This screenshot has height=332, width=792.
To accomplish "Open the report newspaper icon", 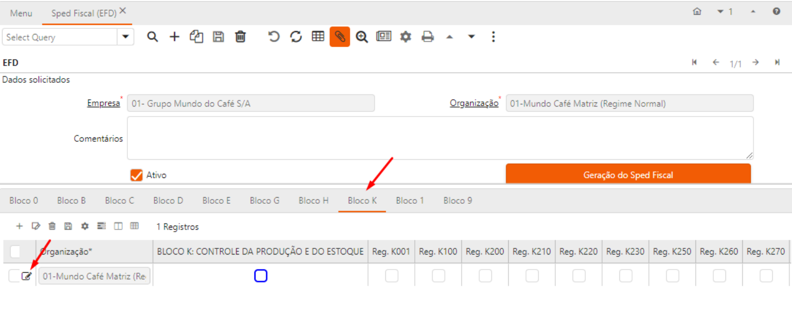I will (x=383, y=36).
